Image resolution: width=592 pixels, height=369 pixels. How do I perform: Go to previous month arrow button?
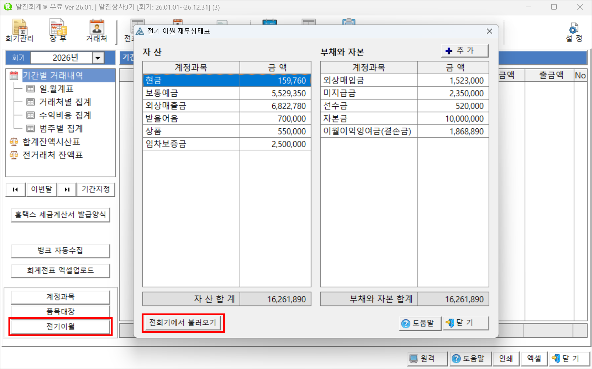click(x=15, y=189)
